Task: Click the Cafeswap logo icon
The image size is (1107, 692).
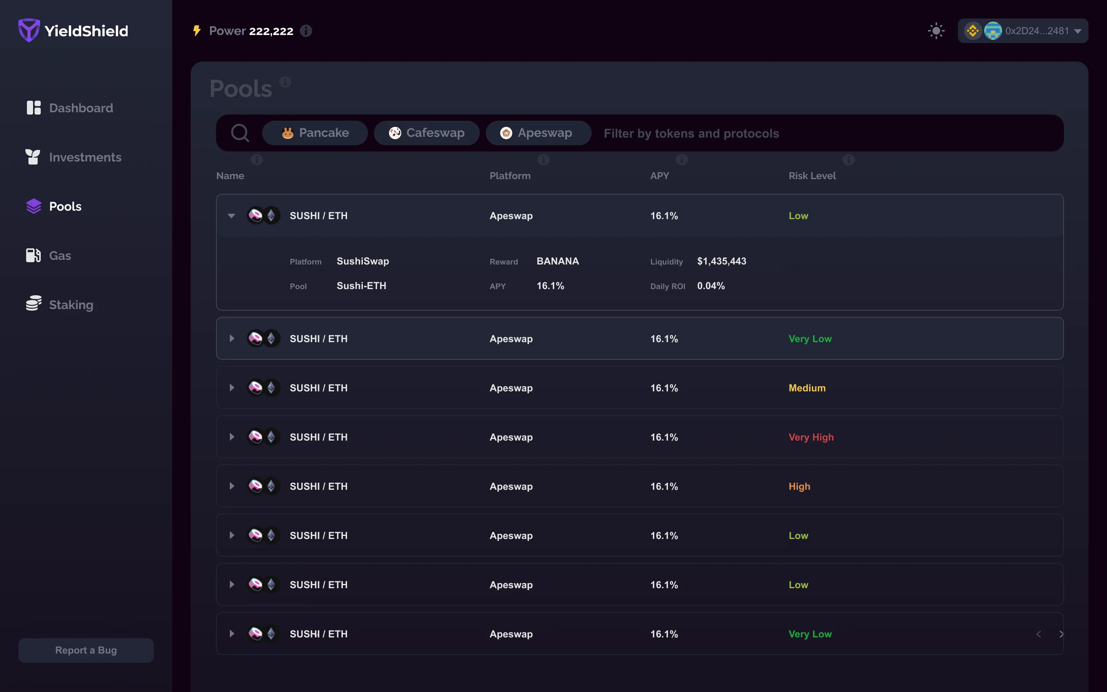Action: (395, 133)
